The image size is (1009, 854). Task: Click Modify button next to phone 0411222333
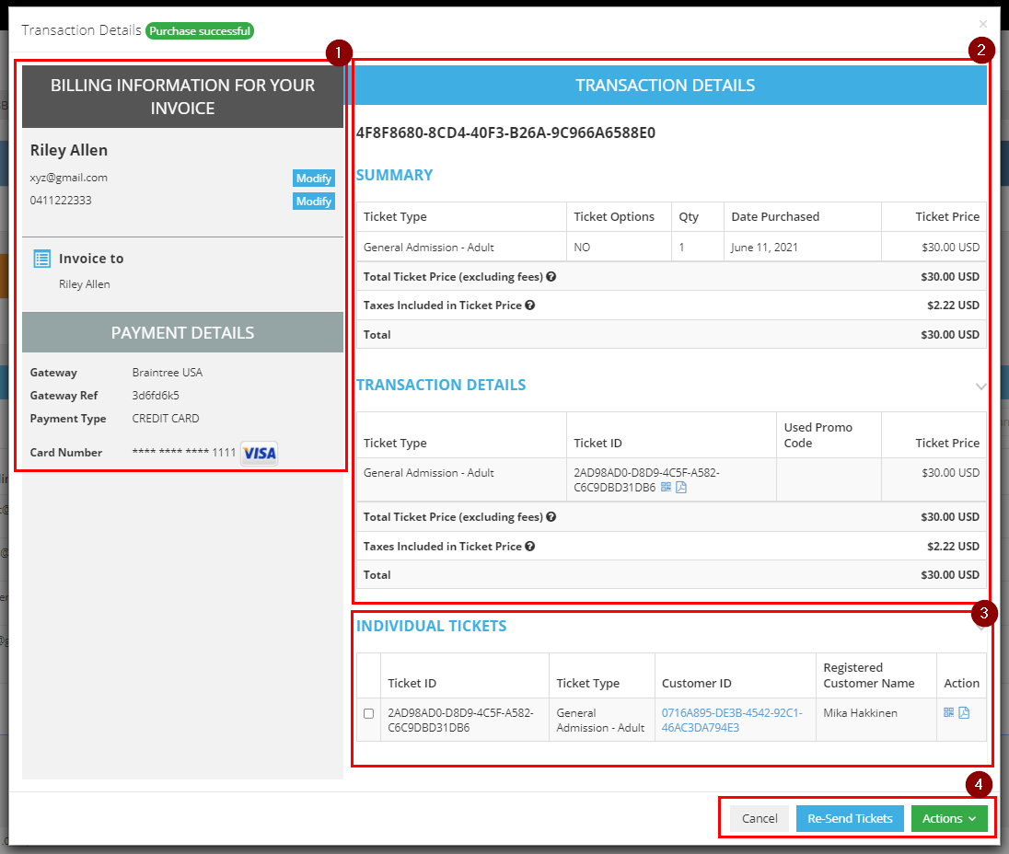313,202
